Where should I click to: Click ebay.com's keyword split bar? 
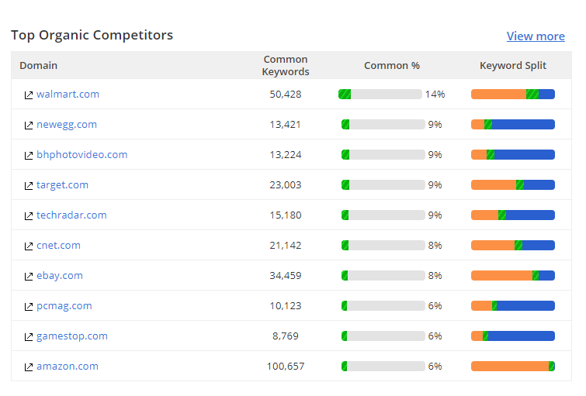coord(513,275)
